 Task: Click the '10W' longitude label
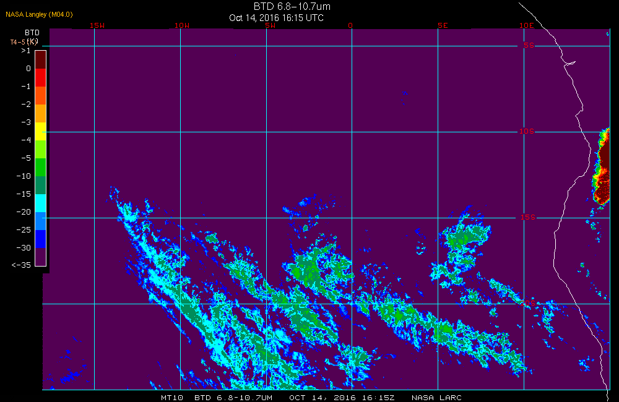182,25
